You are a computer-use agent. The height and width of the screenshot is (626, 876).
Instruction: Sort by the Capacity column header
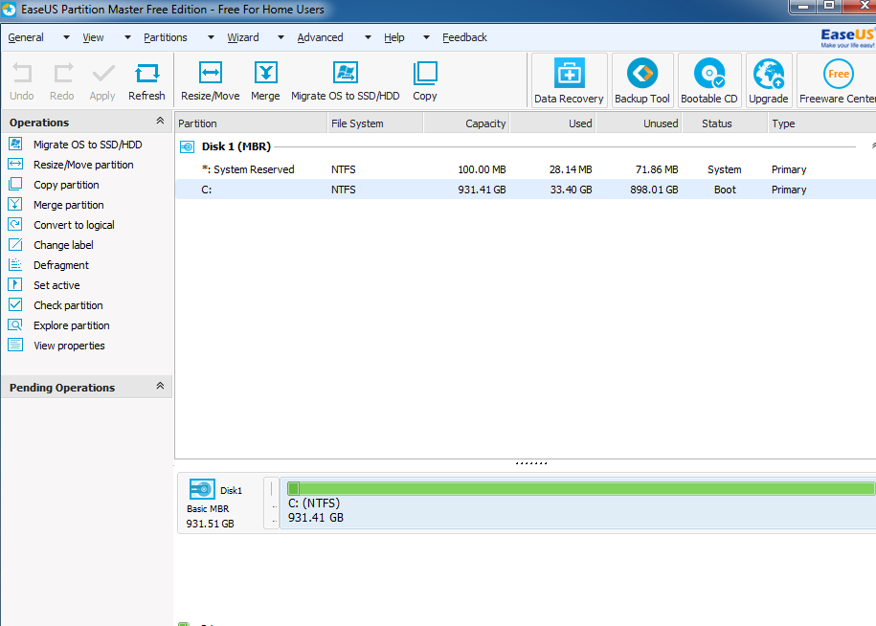point(467,123)
